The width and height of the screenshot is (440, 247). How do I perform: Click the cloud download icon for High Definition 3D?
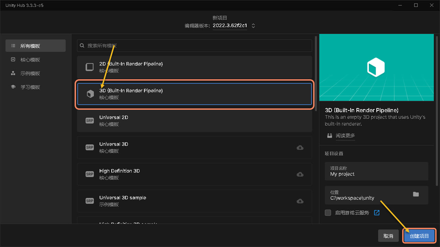pyautogui.click(x=300, y=174)
